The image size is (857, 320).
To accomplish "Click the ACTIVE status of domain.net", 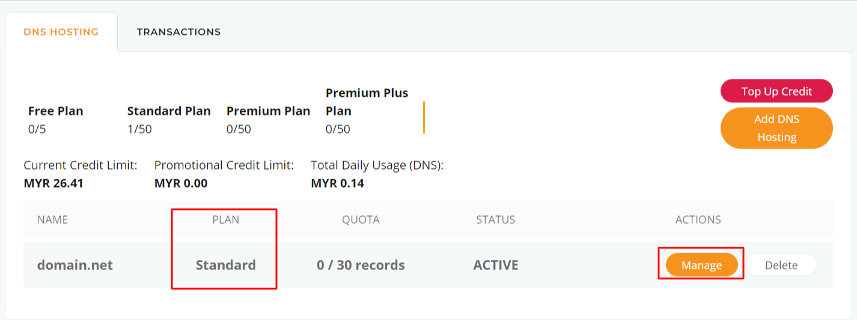I will [x=496, y=265].
